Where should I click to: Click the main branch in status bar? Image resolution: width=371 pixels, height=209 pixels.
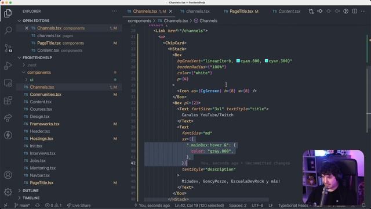pos(22,206)
